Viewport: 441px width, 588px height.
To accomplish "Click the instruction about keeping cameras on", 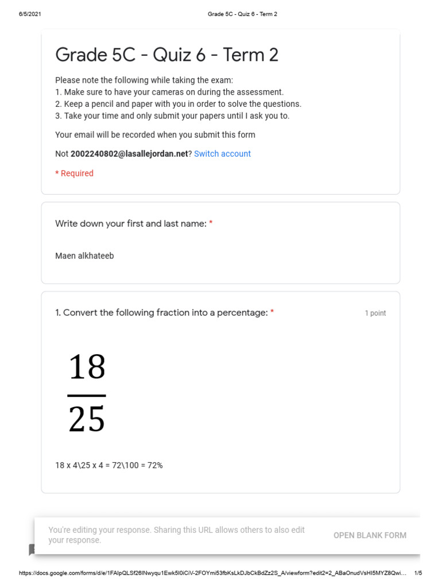I will coord(169,92).
